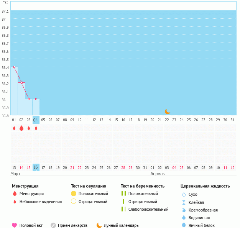The image size is (240, 228).
Task: Select highlighted cycle day 04
Action: pos(36,120)
